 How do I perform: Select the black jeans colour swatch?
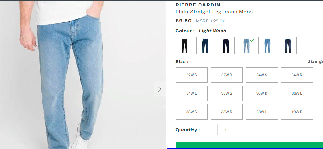[184, 45]
